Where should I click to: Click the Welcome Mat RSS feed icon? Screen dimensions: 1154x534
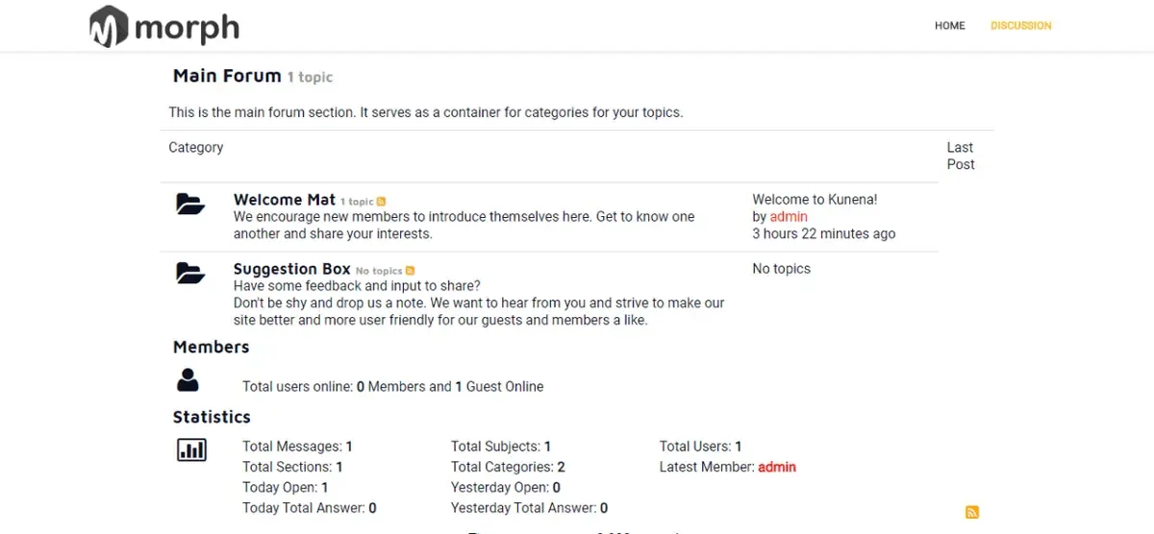[382, 202]
